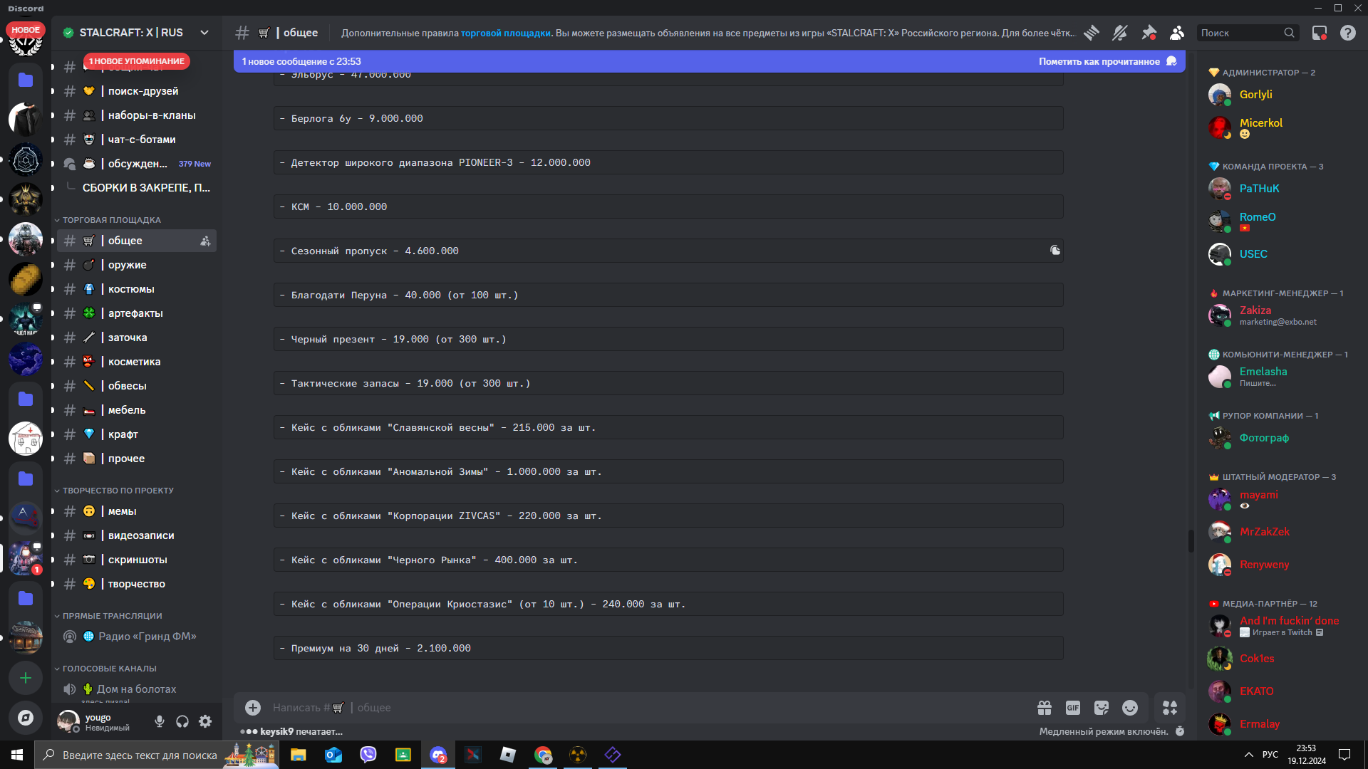
Task: Open the артефакты channel
Action: pyautogui.click(x=137, y=313)
